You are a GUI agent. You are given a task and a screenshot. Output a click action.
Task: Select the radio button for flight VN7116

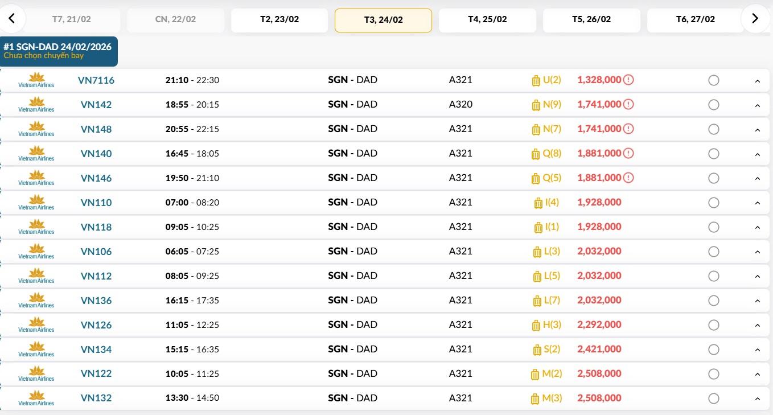pos(714,81)
